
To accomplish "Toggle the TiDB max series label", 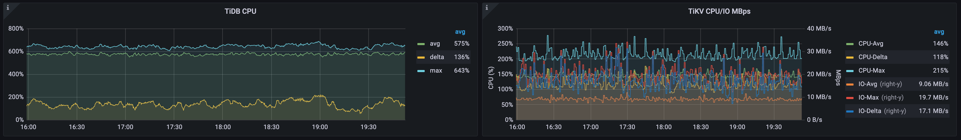I will click(x=436, y=70).
